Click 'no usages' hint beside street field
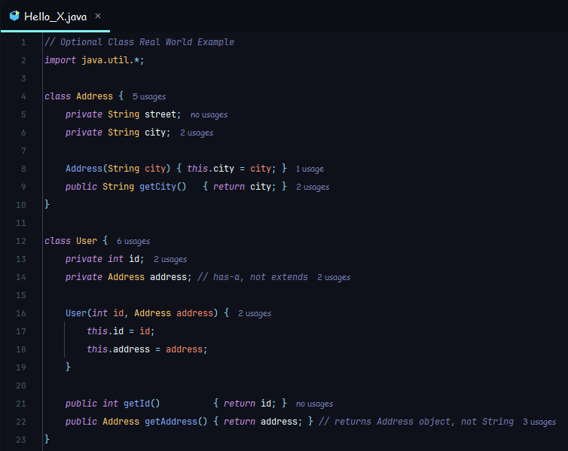This screenshot has height=451, width=568. point(209,114)
